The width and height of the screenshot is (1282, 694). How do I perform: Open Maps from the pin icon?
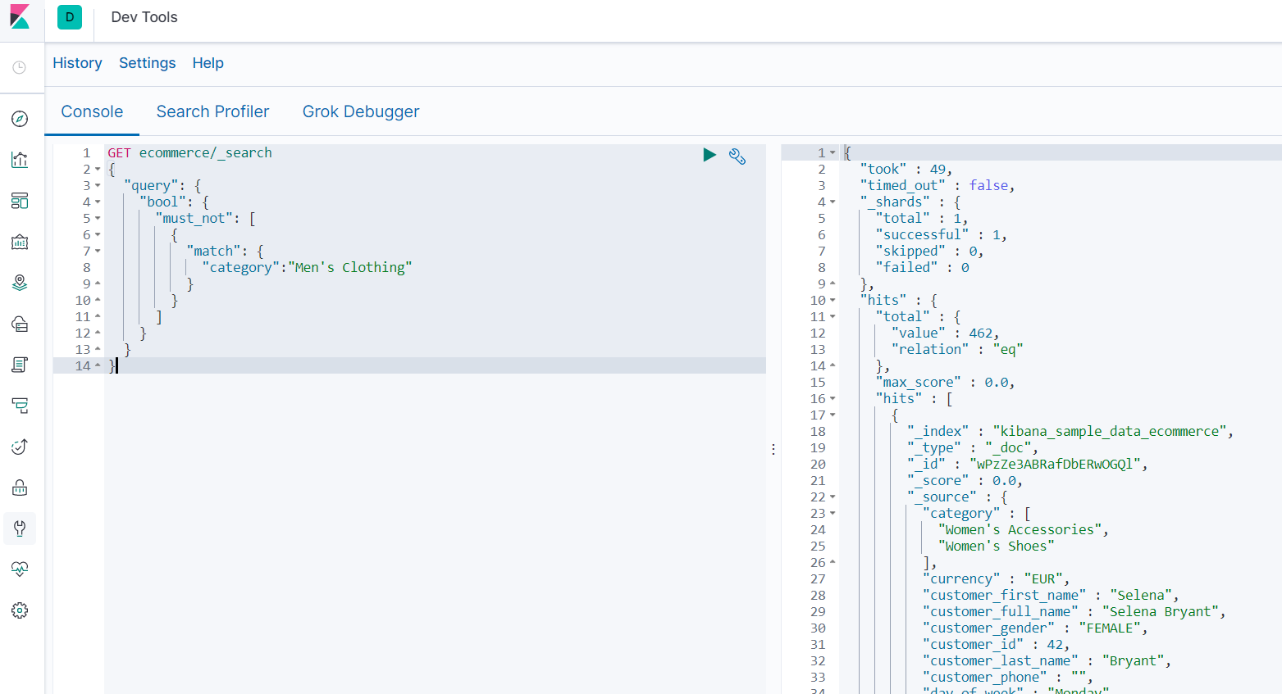pos(20,283)
